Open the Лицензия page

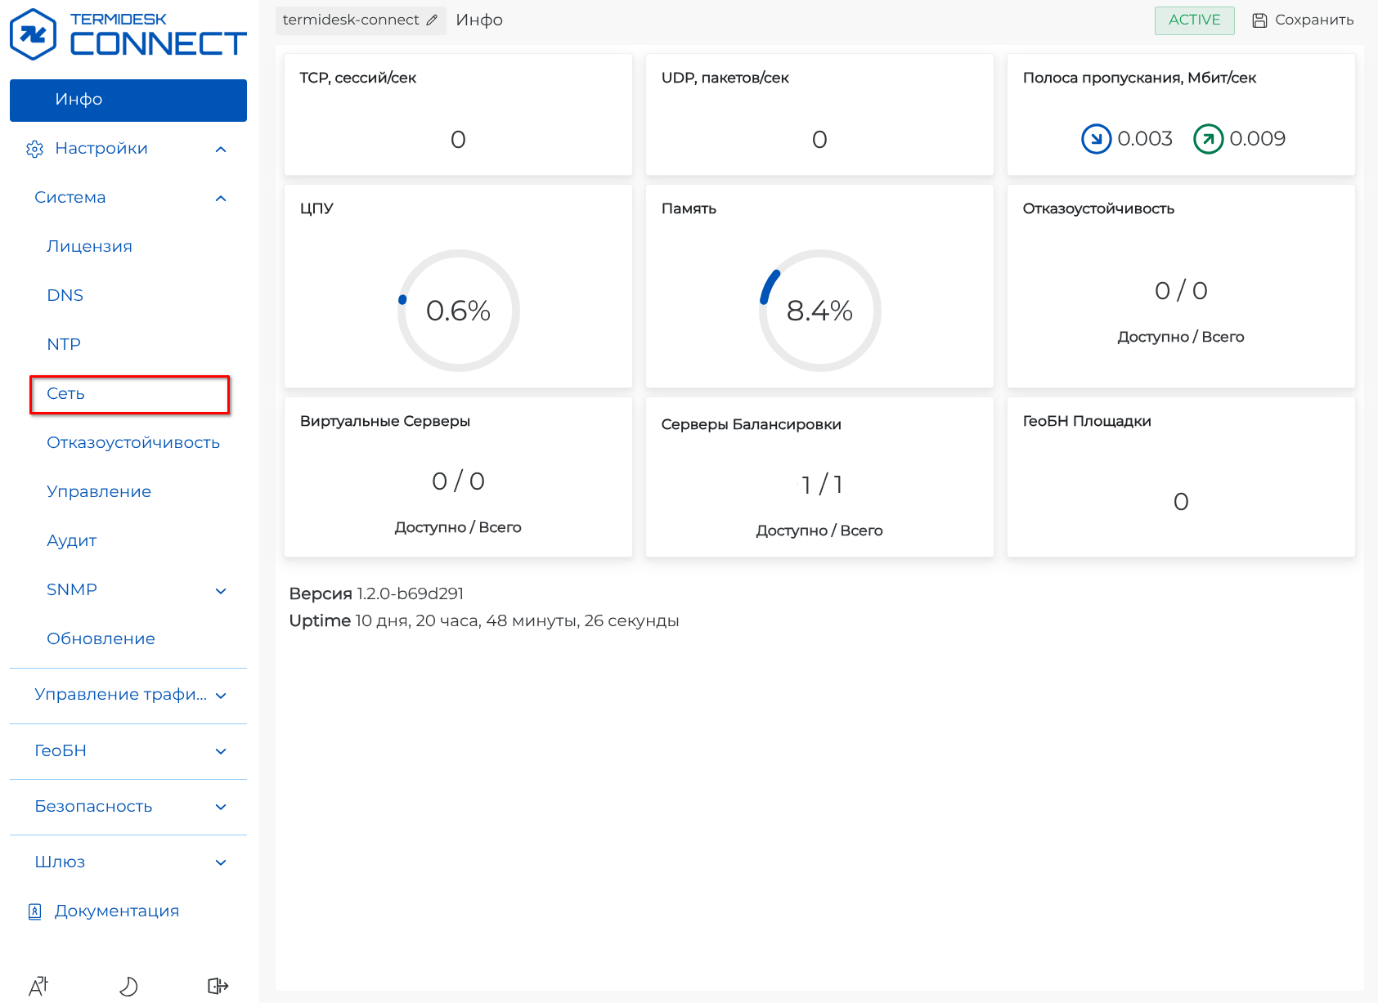tap(89, 247)
